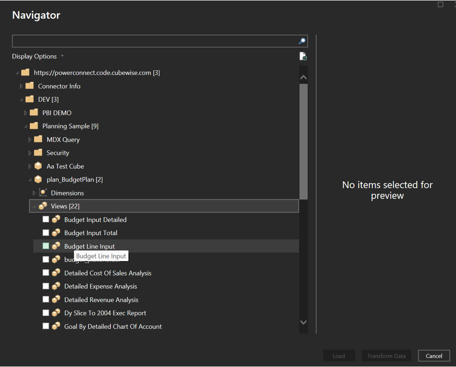Click the Dimensions icon
The height and width of the screenshot is (367, 456).
click(43, 192)
